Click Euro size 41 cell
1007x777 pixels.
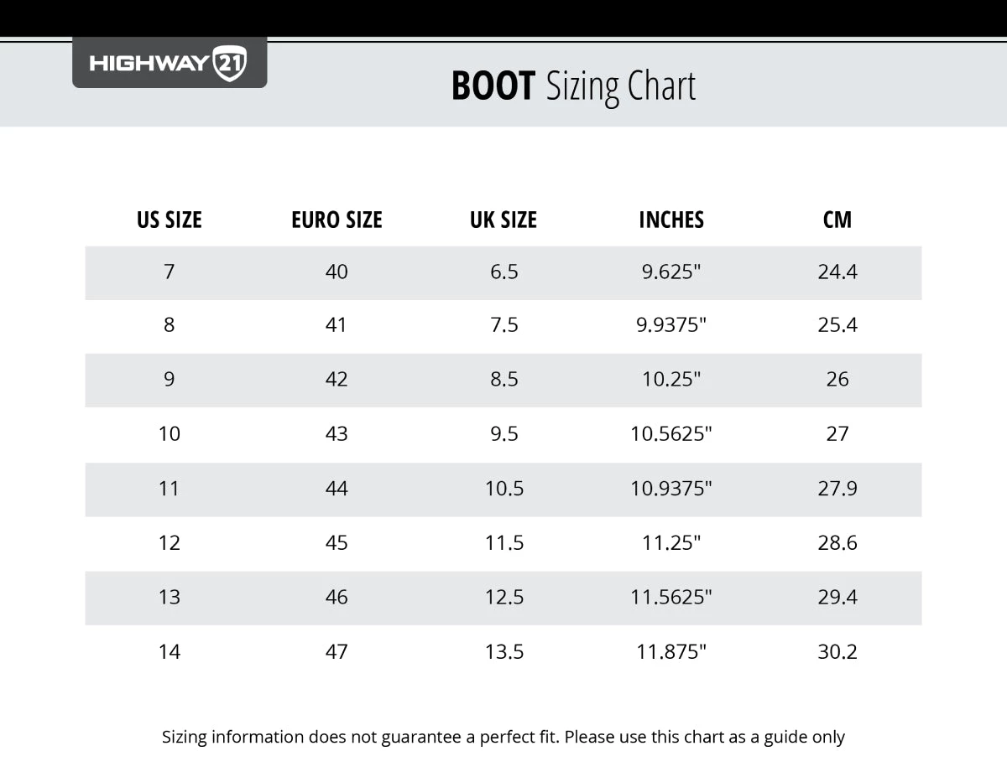337,325
